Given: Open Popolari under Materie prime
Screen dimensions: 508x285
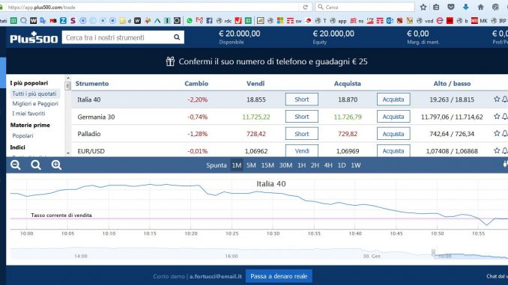Looking at the screenshot, I should 22,135.
